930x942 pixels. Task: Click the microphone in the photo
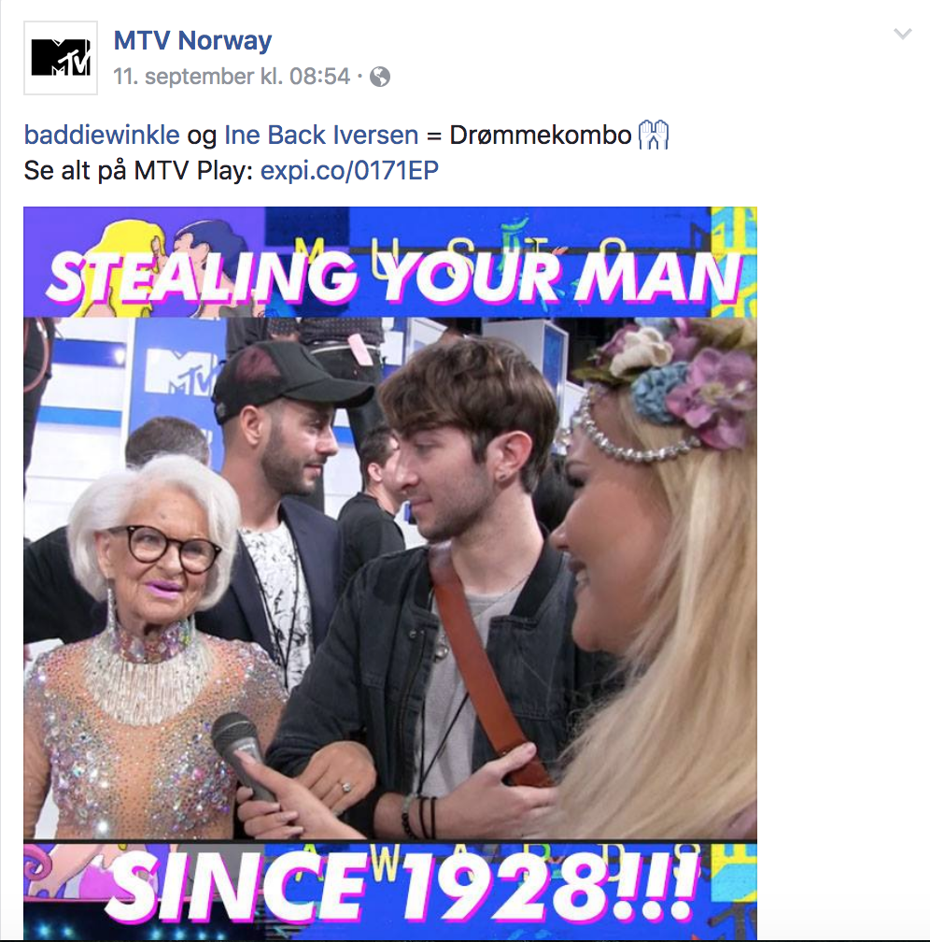click(240, 755)
